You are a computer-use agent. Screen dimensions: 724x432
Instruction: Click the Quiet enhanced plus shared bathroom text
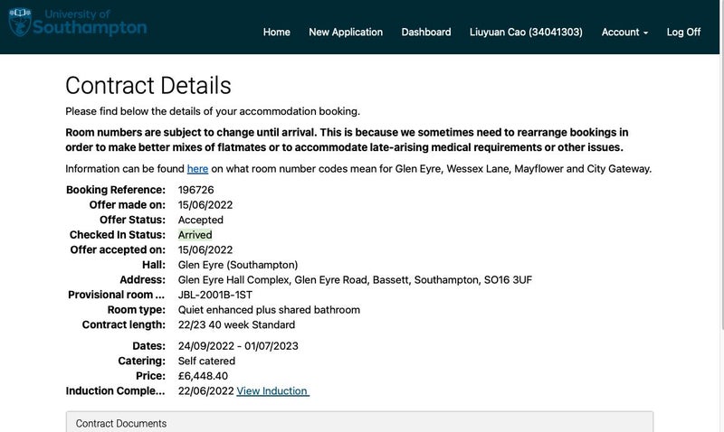269,310
